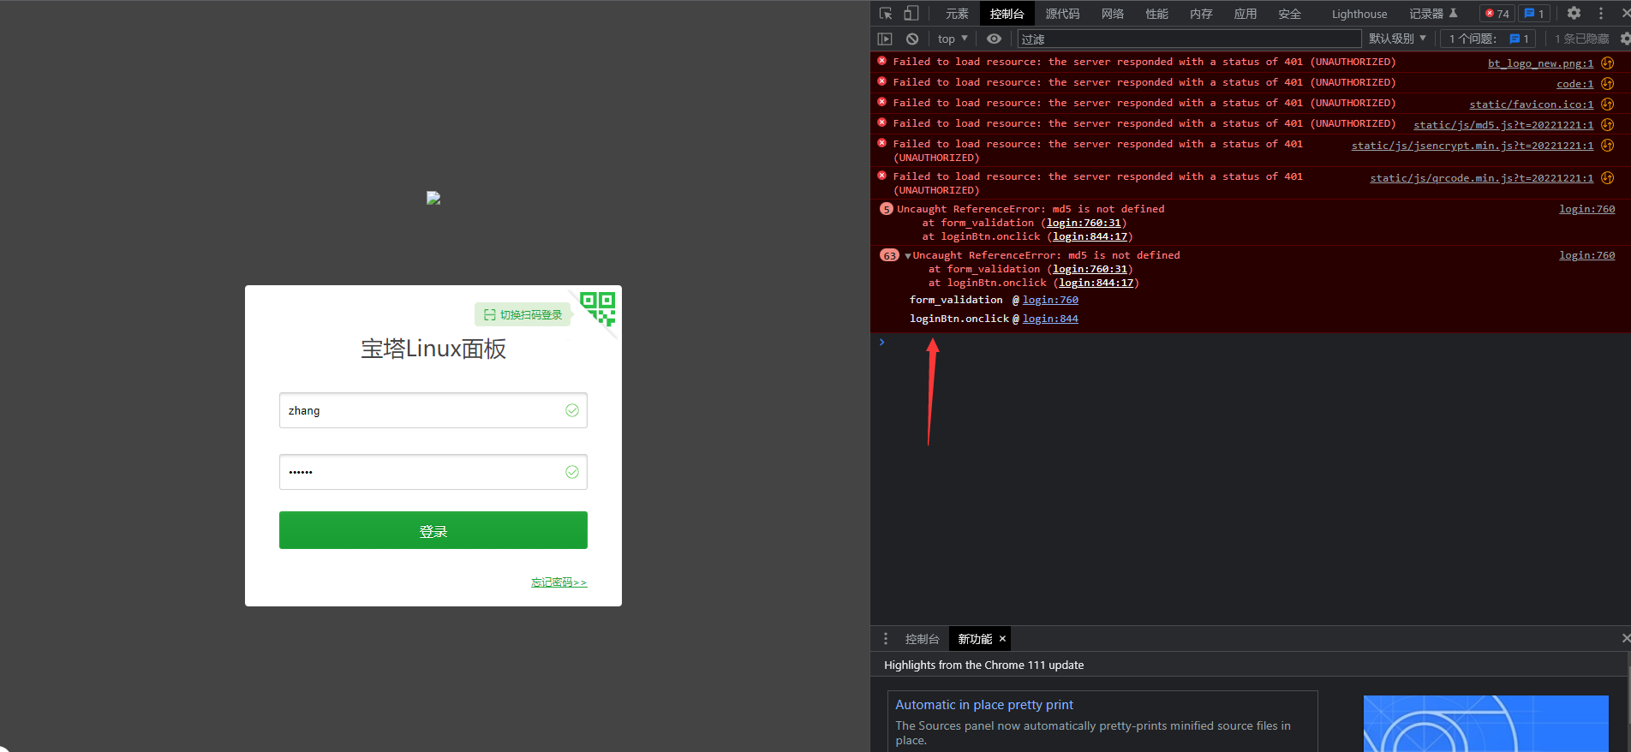Collapse the expanded Uncaught ReferenceError entry
The width and height of the screenshot is (1631, 752).
[x=907, y=256]
